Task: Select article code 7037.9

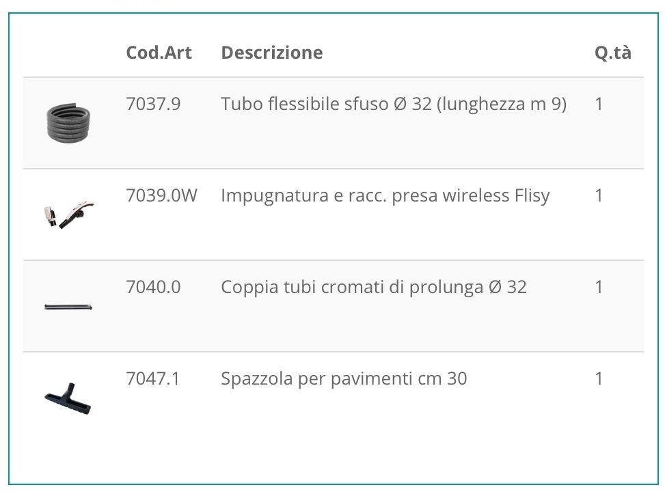Action: [153, 104]
